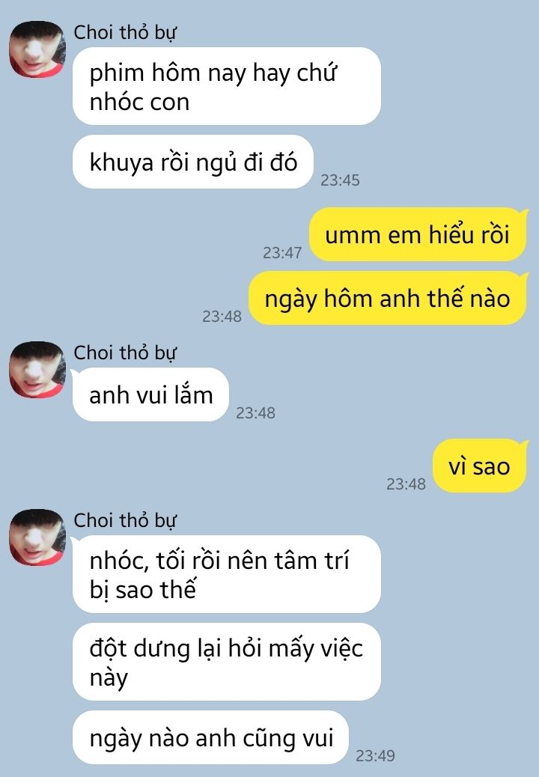Image resolution: width=539 pixels, height=777 pixels.
Task: Tap yellow 'ngày hôm anh thế nào' bubble
Action: 388,299
